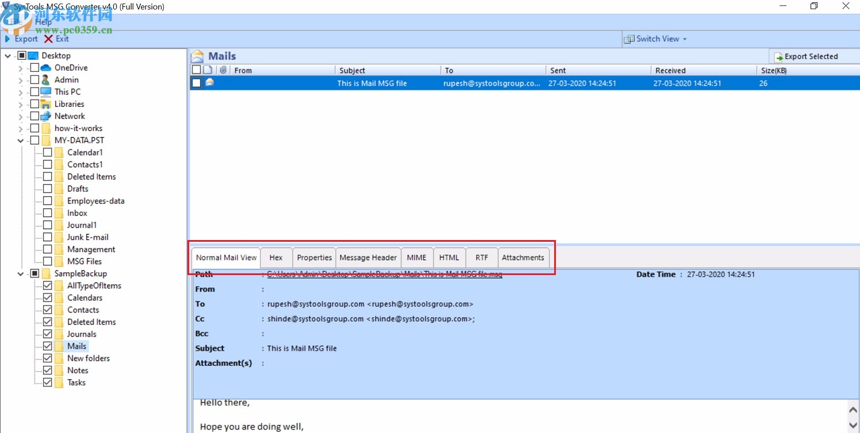Click the SysTools MSG Converter logo in titlebar
This screenshot has height=433, width=860.
6,6
